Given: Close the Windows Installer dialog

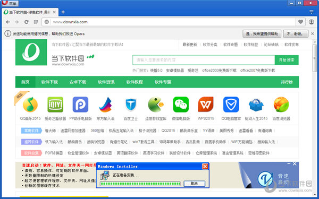Looking at the screenshot, I should coord(205,167).
